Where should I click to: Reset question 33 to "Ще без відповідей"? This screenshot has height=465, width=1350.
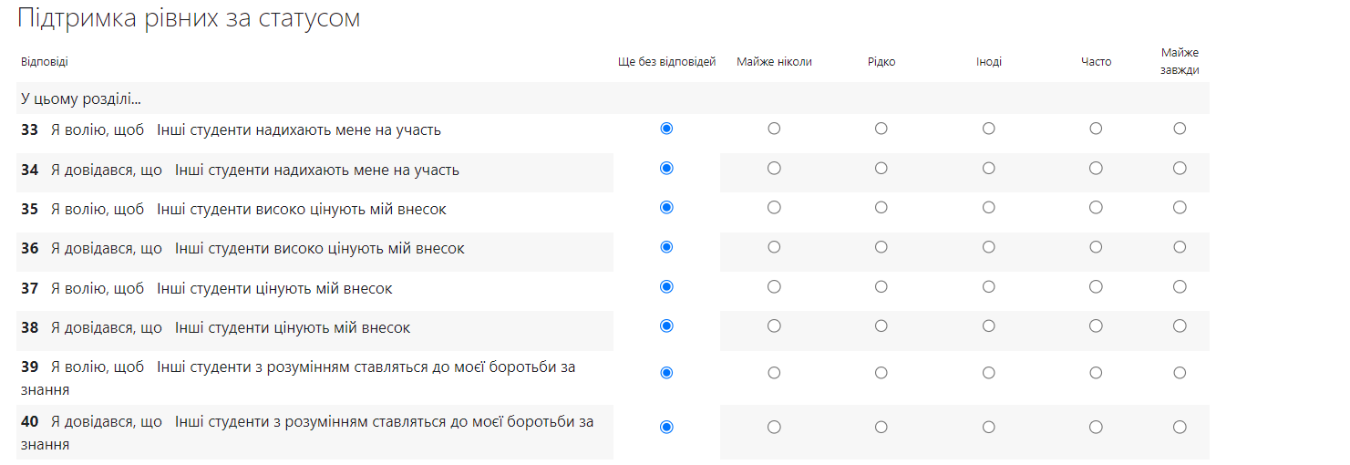(666, 129)
